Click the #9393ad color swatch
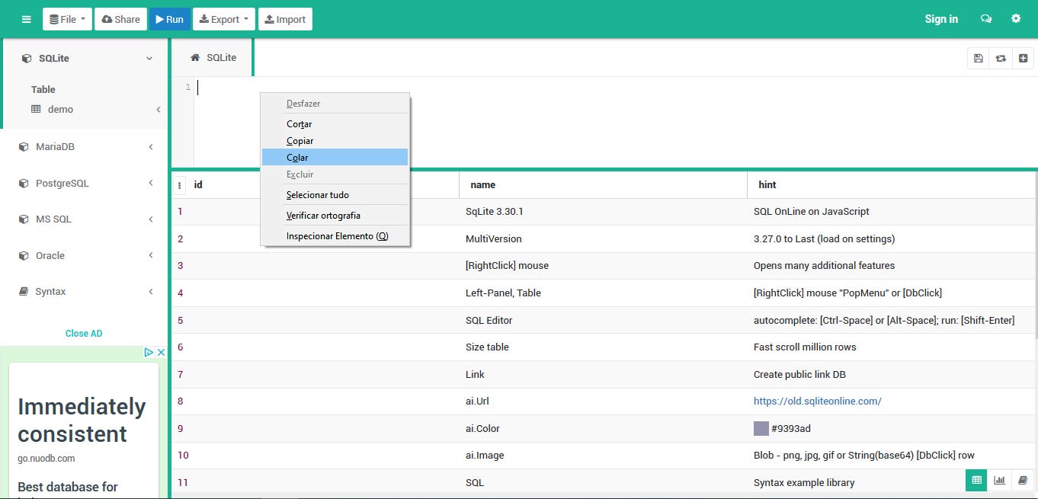 point(761,428)
